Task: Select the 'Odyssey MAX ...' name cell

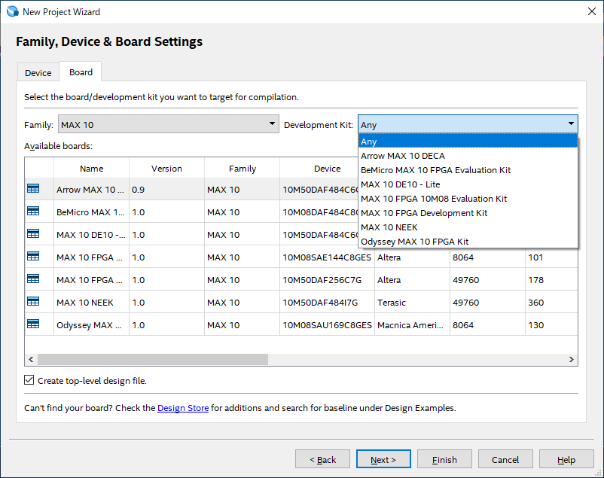Action: [x=91, y=324]
